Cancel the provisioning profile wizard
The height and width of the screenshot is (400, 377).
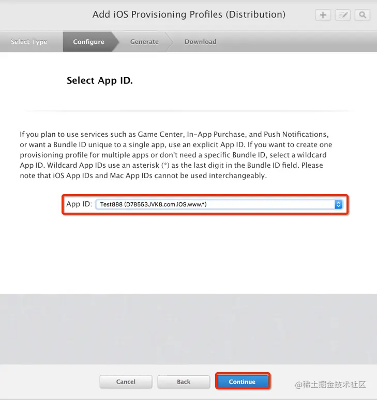126,381
